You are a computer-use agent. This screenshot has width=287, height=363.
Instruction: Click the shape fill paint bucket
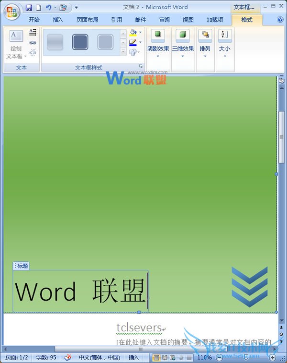point(133,33)
